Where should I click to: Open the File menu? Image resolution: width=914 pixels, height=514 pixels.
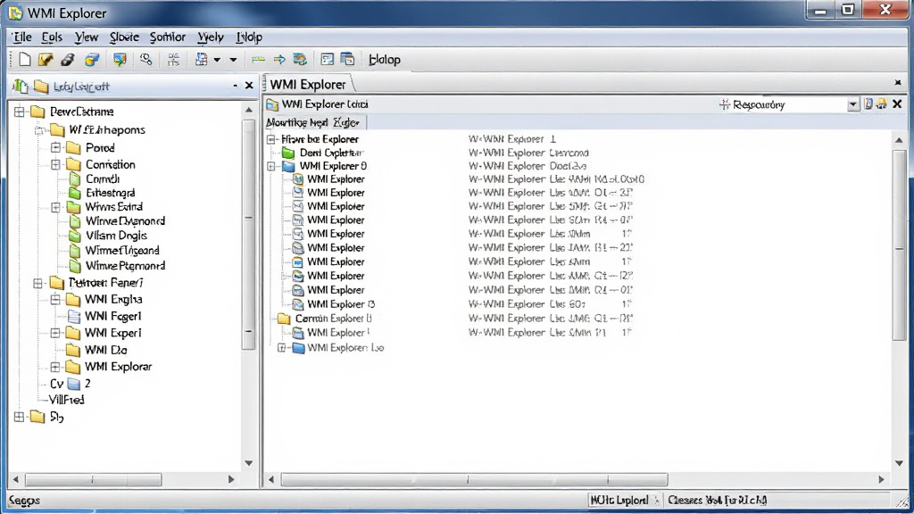[x=22, y=37]
